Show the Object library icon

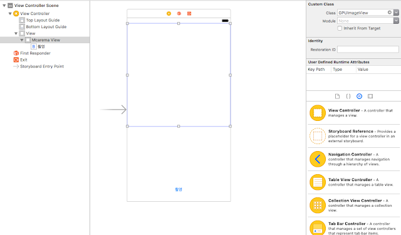coord(359,96)
